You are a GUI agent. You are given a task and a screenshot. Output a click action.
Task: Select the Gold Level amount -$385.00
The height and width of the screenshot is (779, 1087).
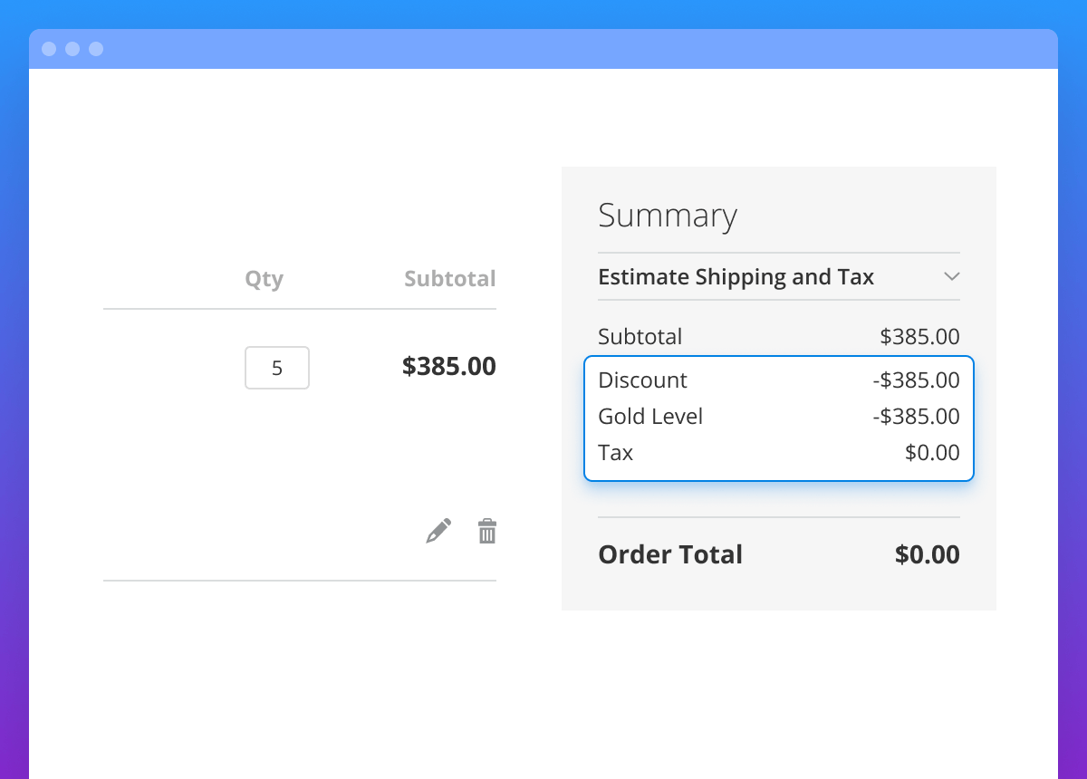[916, 417]
